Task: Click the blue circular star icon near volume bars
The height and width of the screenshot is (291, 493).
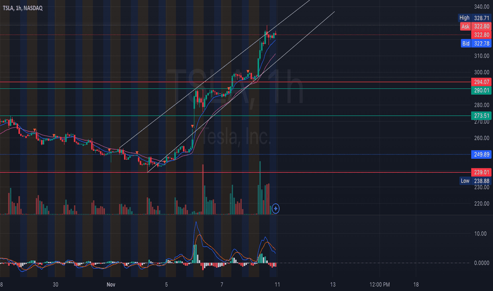Action: (x=276, y=208)
